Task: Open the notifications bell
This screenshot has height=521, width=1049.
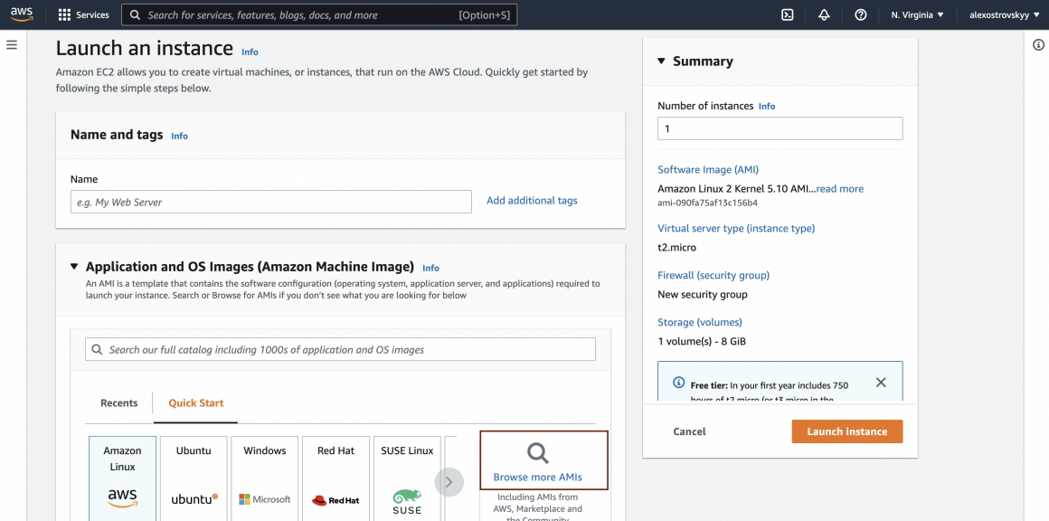Action: point(824,14)
